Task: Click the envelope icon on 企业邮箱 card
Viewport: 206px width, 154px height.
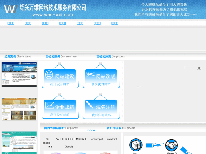Action: 50,105
